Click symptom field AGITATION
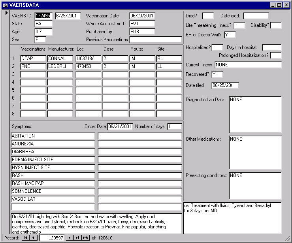292x243 pixels. 53,136
